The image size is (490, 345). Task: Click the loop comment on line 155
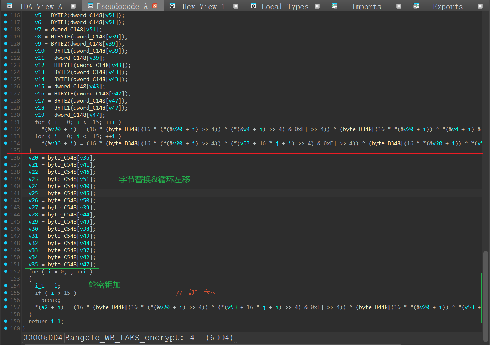point(196,293)
